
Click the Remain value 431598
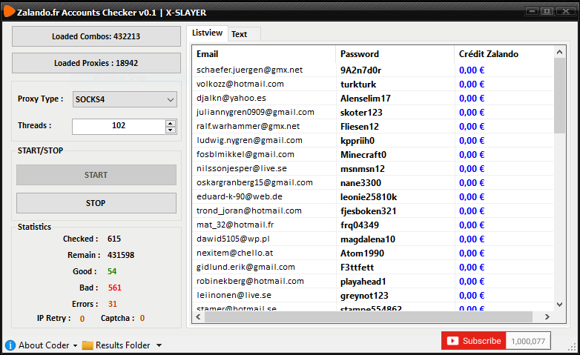[x=121, y=255]
